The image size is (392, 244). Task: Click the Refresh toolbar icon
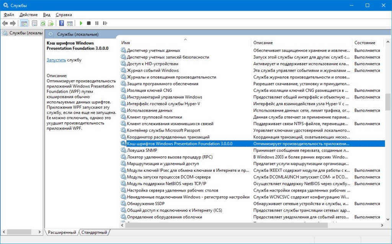[x=43, y=23]
